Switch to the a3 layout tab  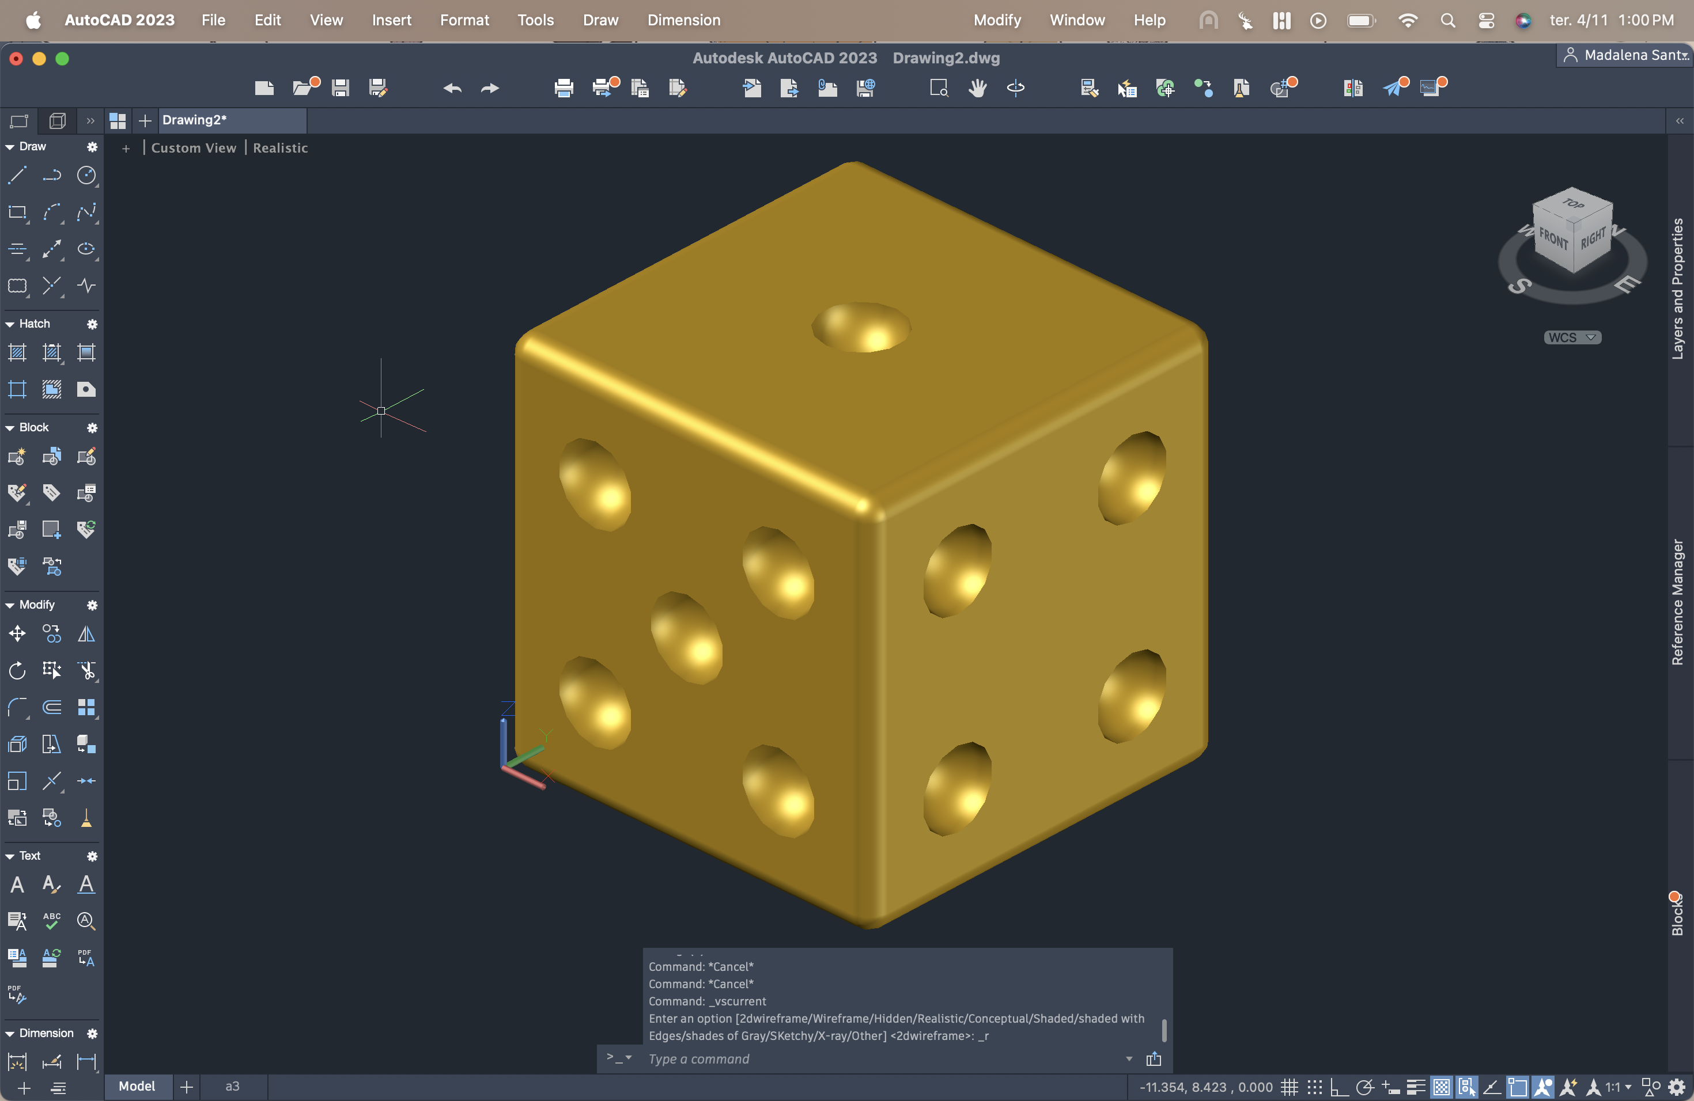click(x=233, y=1086)
